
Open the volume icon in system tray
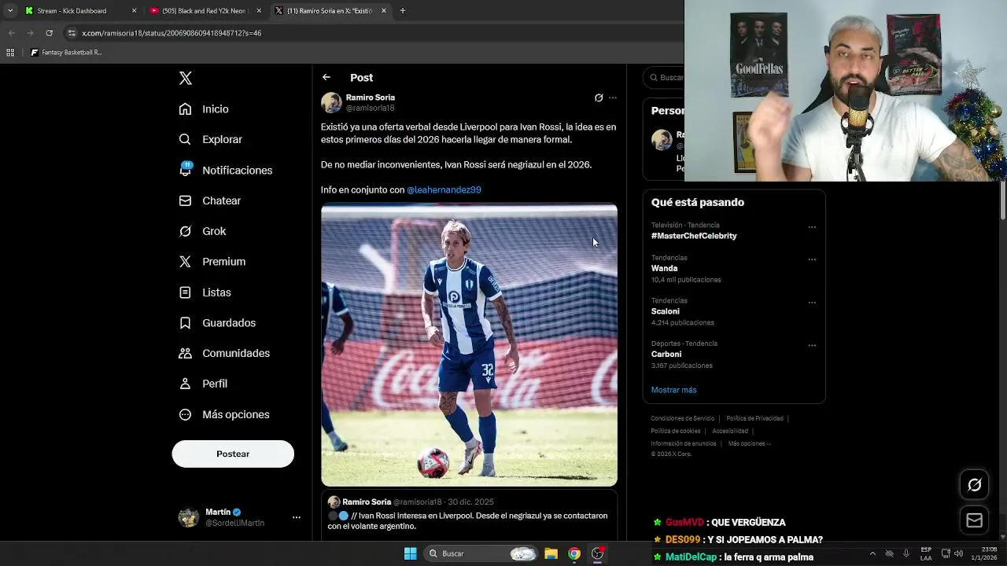tap(958, 553)
